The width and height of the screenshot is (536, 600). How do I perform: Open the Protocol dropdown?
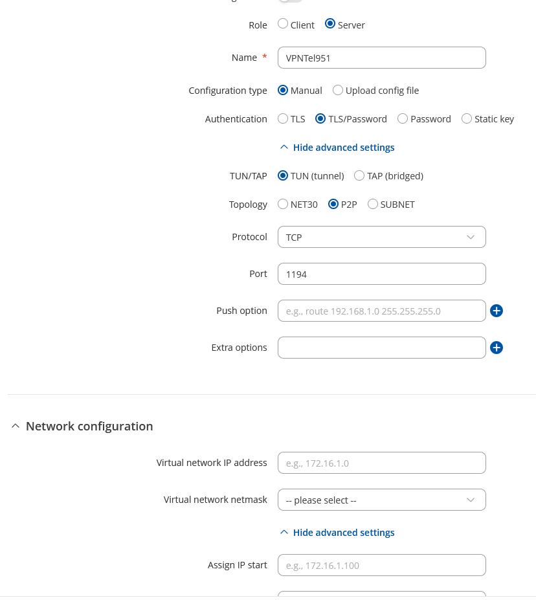[381, 237]
